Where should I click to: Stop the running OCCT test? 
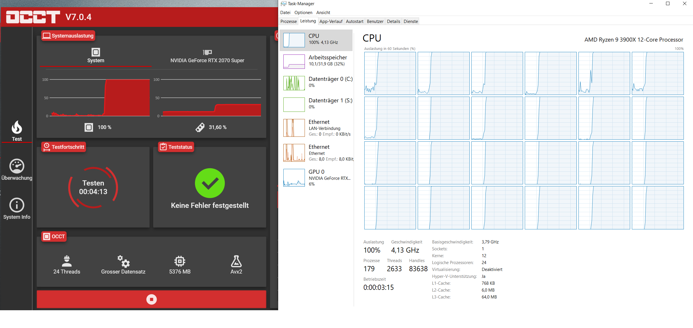point(151,299)
